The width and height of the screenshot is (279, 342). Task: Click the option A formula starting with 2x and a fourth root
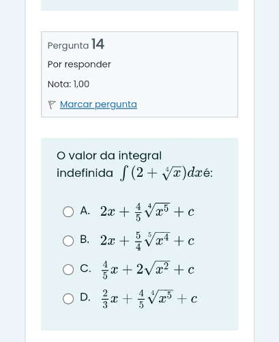147,212
